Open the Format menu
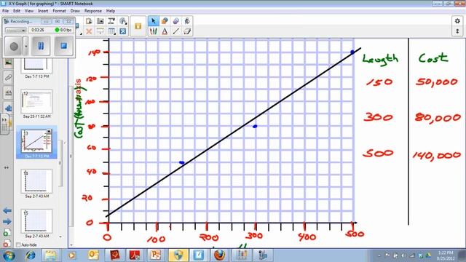This screenshot has width=466, height=262. [x=59, y=11]
